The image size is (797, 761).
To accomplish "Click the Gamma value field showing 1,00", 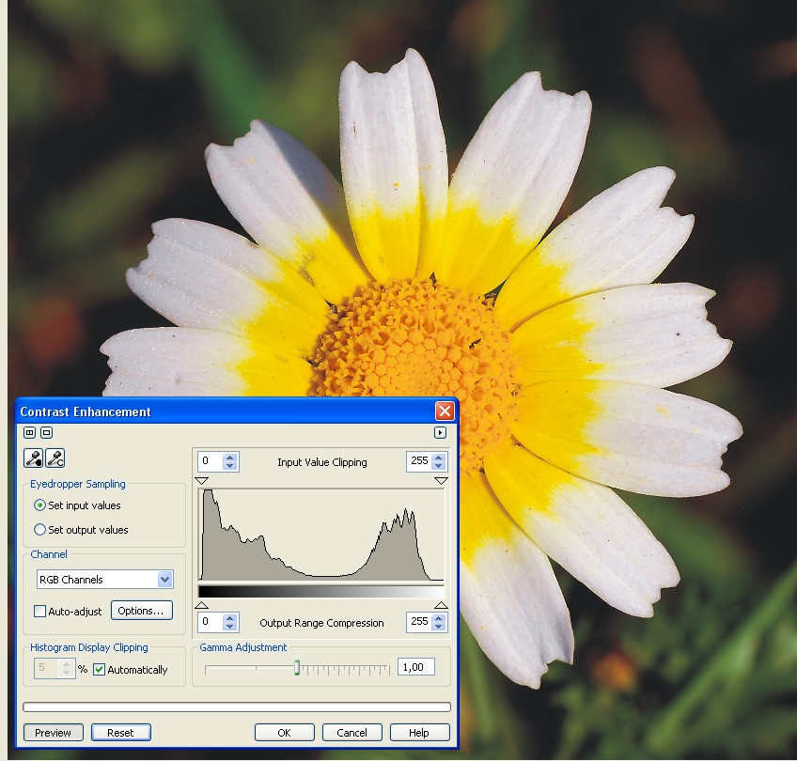I will (x=415, y=667).
